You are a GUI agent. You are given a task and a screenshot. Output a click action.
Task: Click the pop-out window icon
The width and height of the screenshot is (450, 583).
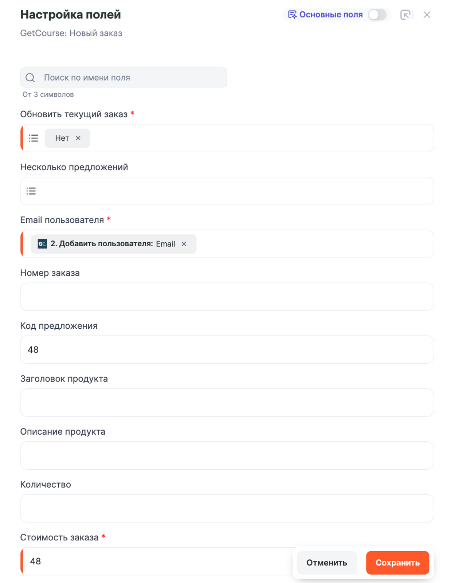(405, 15)
